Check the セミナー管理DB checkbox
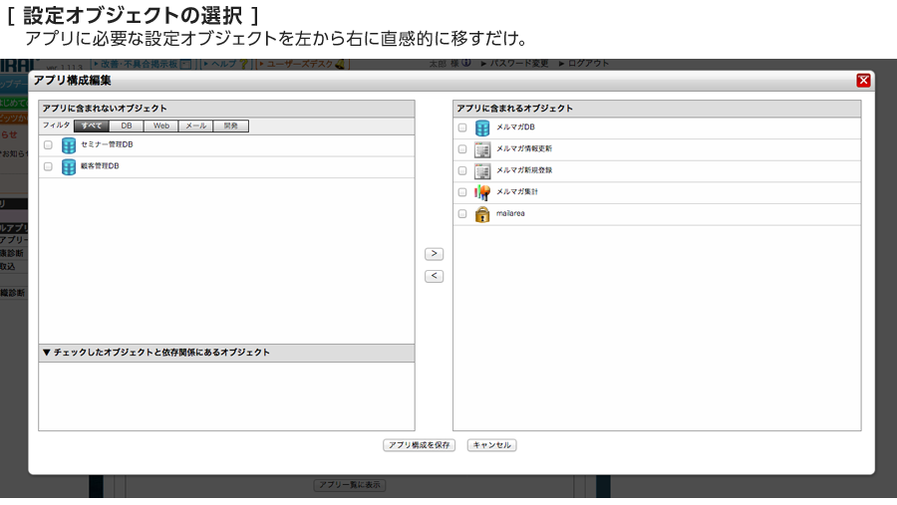The width and height of the screenshot is (897, 505). pos(48,145)
